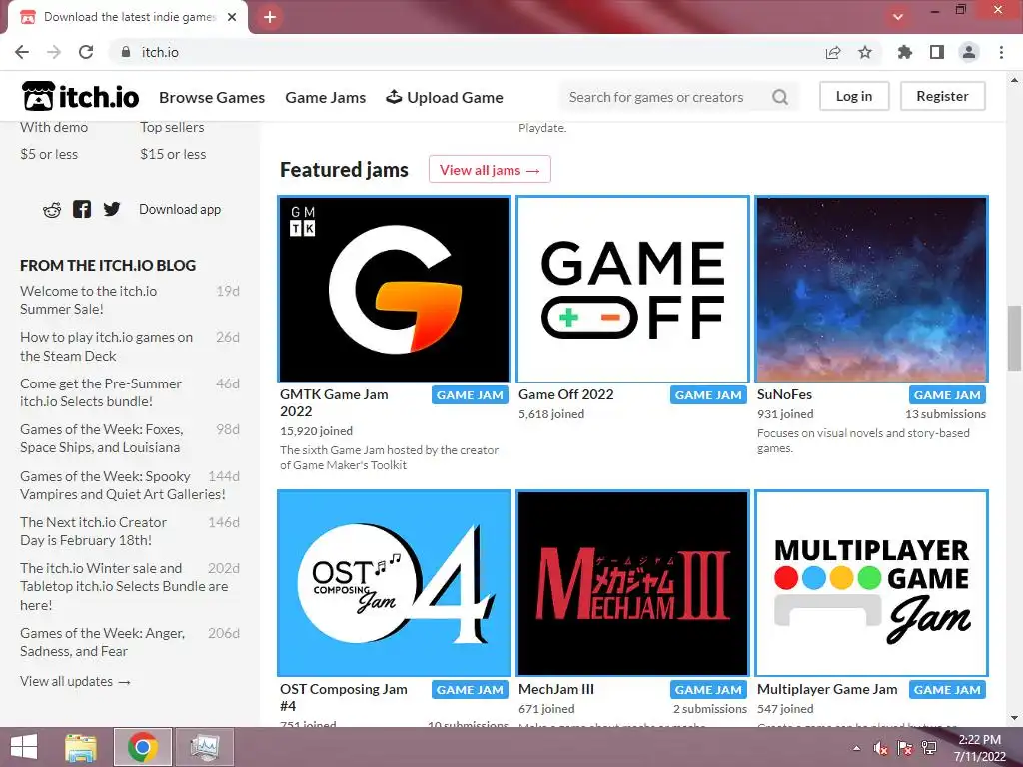Open View all updates link

pyautogui.click(x=75, y=681)
